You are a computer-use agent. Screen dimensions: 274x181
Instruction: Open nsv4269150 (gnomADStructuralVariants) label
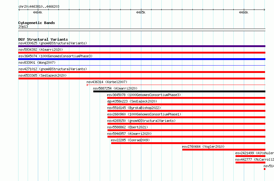[141, 121]
